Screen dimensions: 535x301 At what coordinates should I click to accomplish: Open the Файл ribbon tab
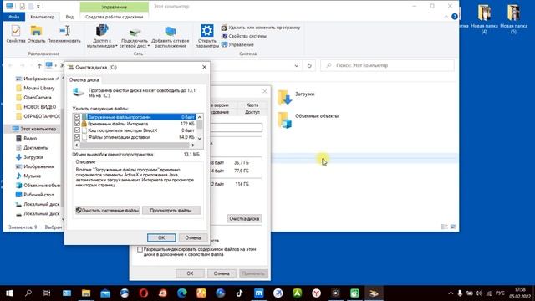pos(14,17)
